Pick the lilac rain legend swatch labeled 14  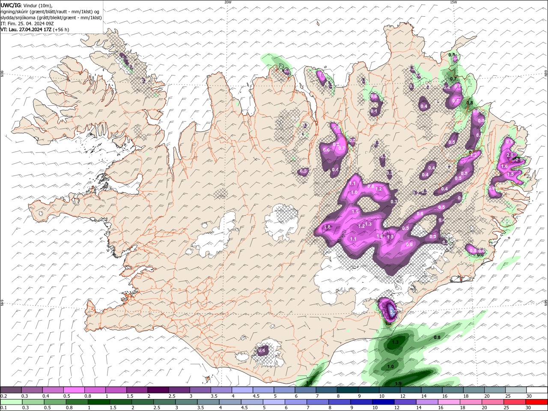pos(426,402)
